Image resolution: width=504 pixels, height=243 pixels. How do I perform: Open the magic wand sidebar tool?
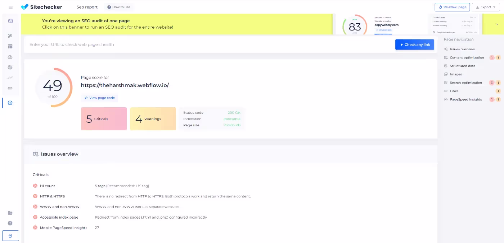(10, 36)
